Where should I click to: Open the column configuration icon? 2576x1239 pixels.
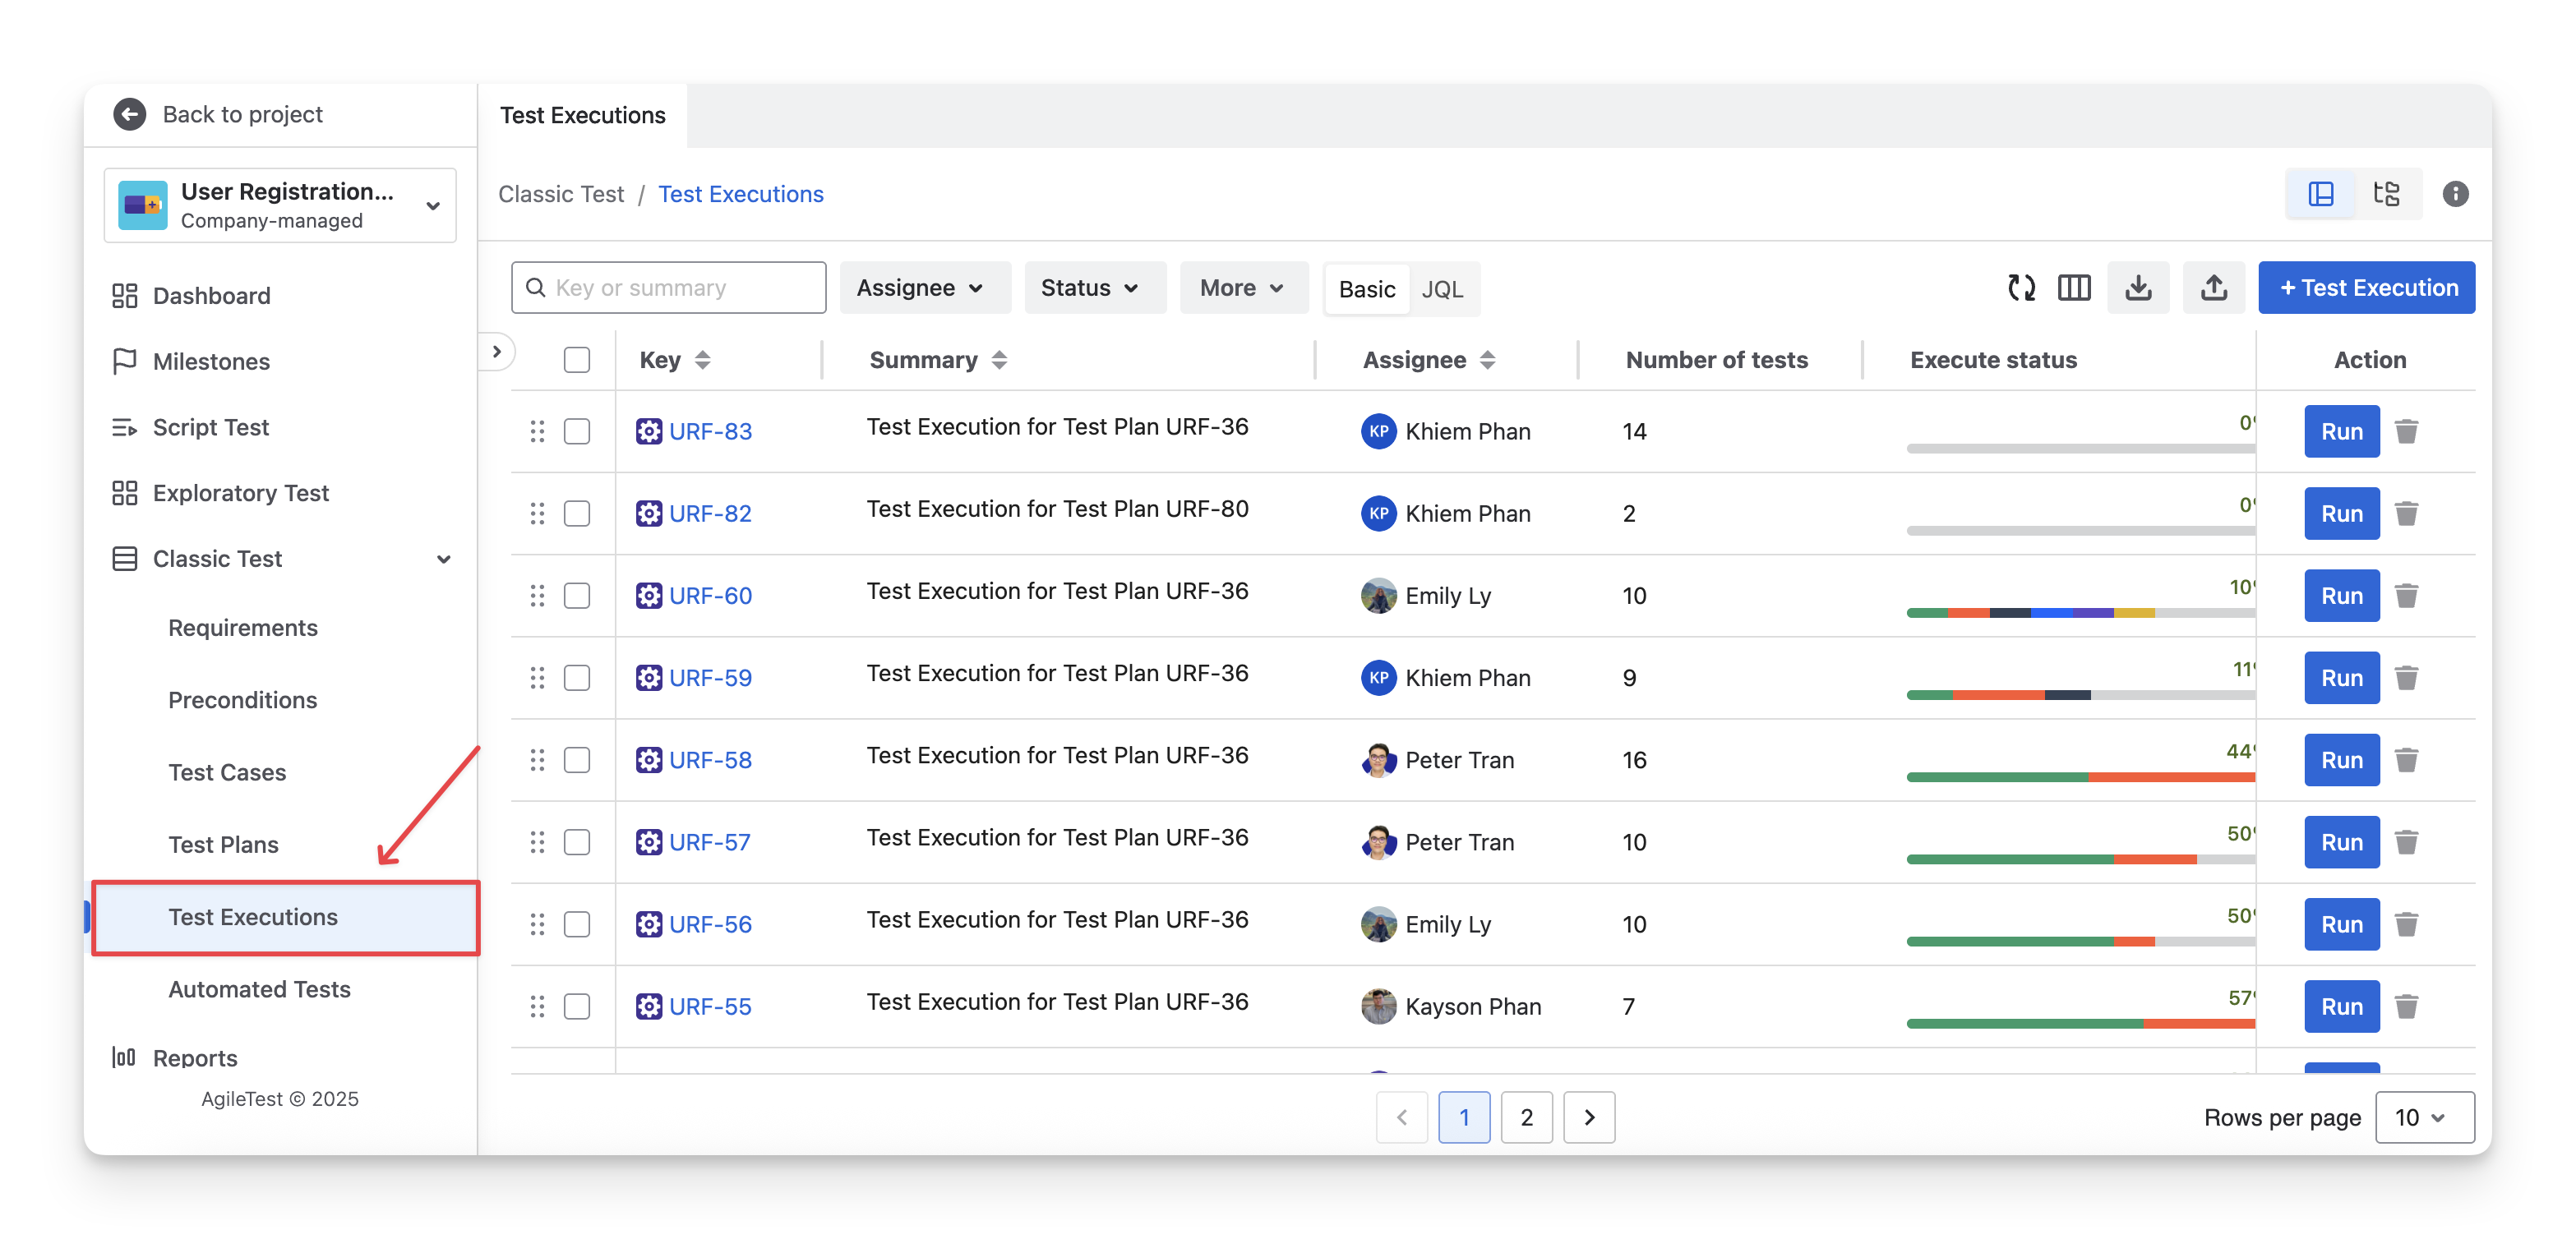click(2074, 288)
